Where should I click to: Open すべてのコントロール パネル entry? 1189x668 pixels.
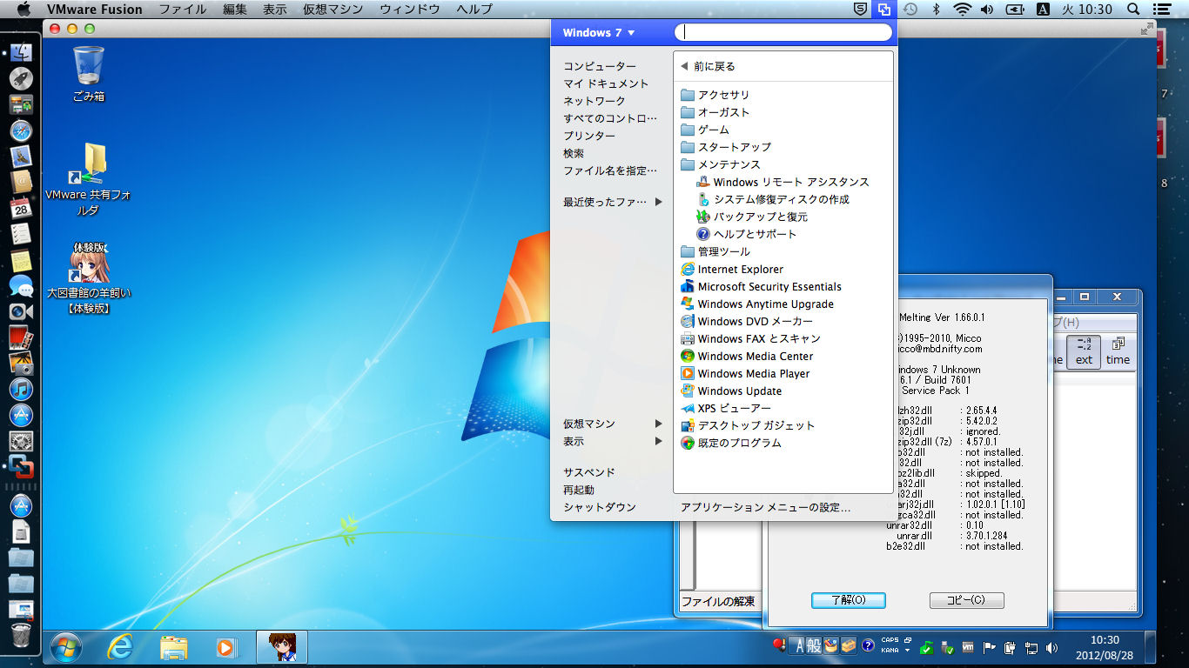[610, 118]
